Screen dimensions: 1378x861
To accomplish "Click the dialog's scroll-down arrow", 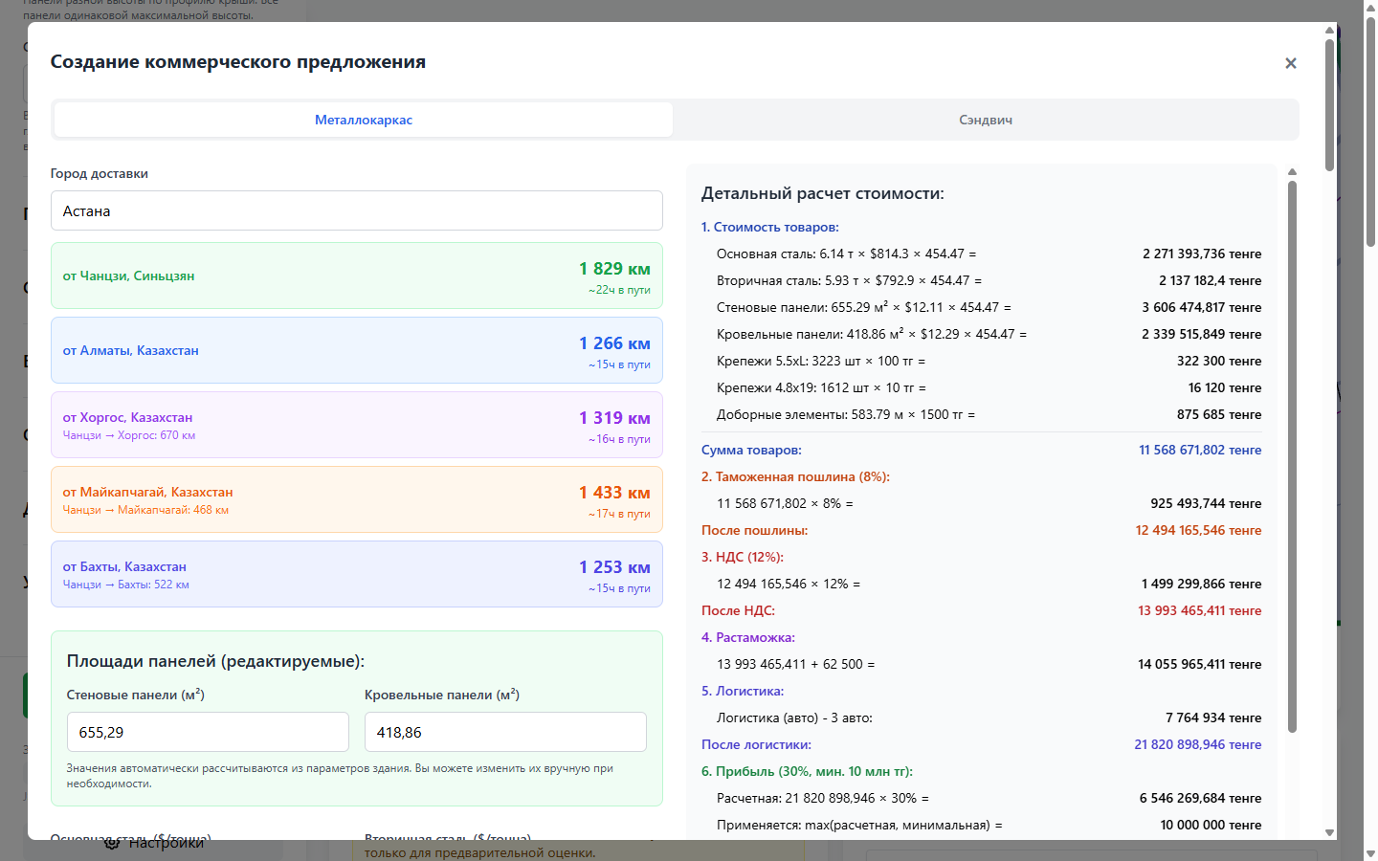I will 1329,832.
